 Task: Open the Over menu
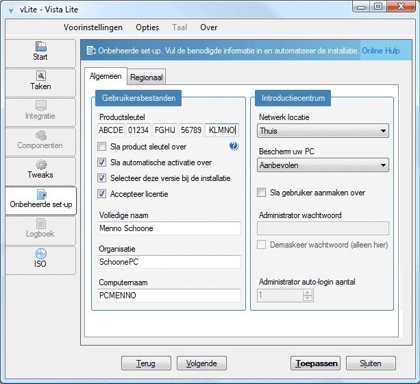pos(209,27)
